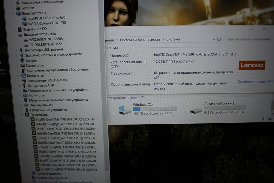274x183 pixels.
Task: Switch to details list view icon
Action: pos(264,119)
